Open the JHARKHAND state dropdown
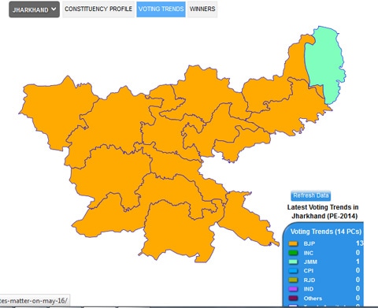378x308 pixels. [x=34, y=9]
